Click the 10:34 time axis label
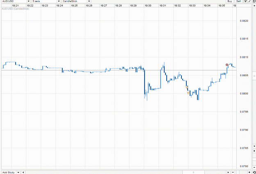 [x=207, y=6]
